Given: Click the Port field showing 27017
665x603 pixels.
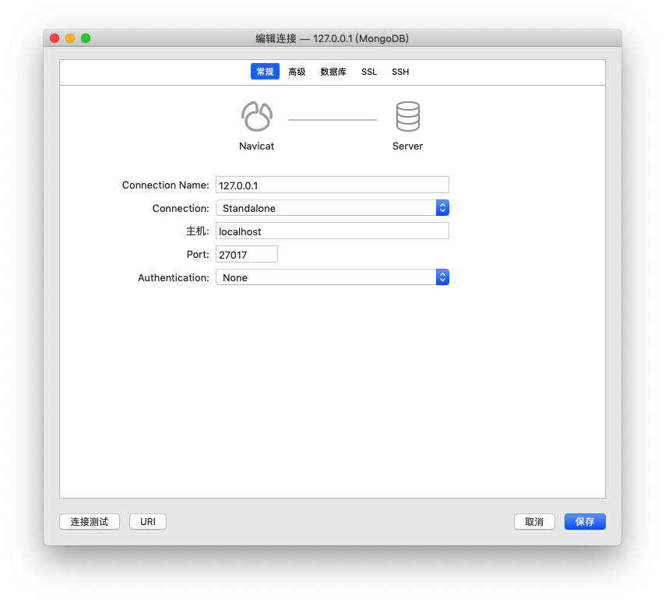Looking at the screenshot, I should [246, 254].
